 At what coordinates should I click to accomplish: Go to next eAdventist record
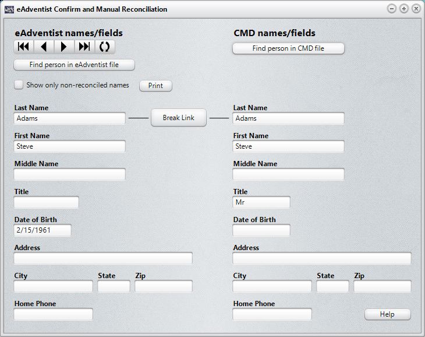pos(64,47)
